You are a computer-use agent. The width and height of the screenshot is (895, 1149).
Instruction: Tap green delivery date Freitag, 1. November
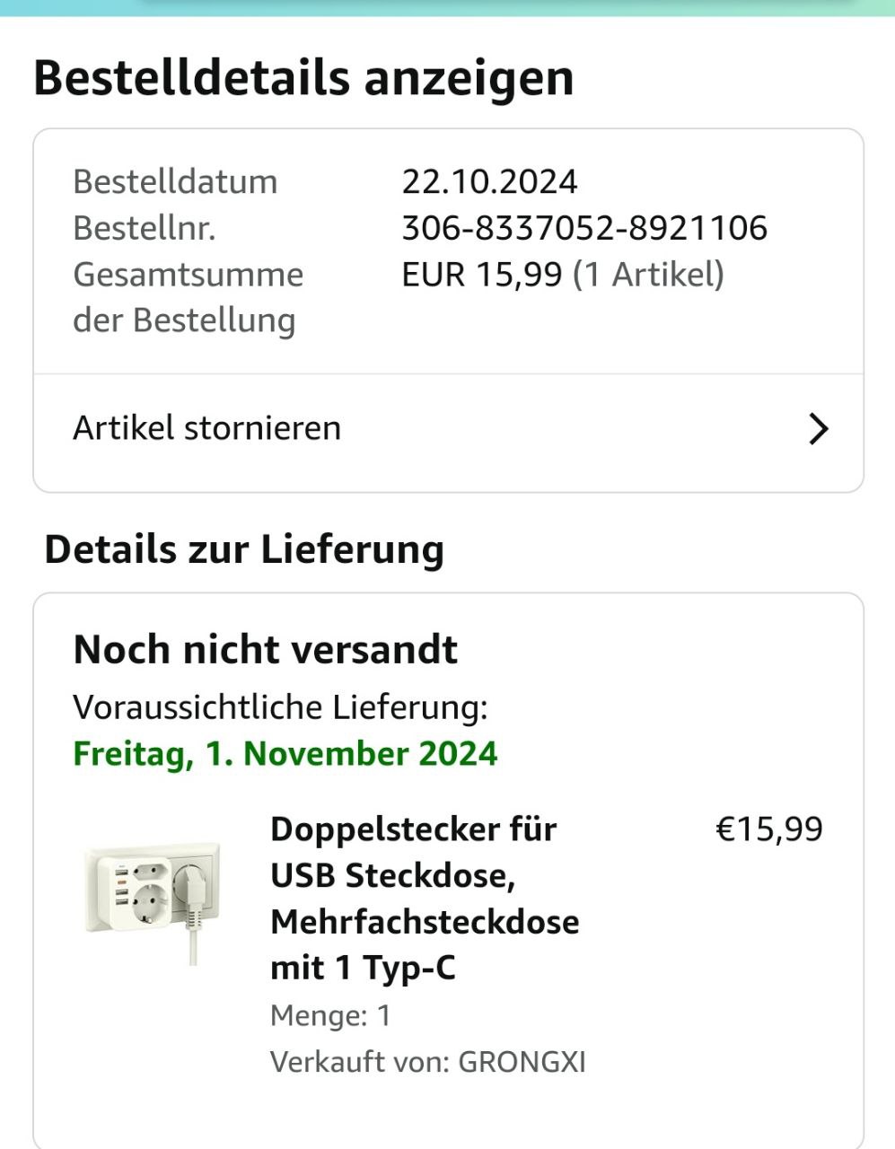point(285,753)
